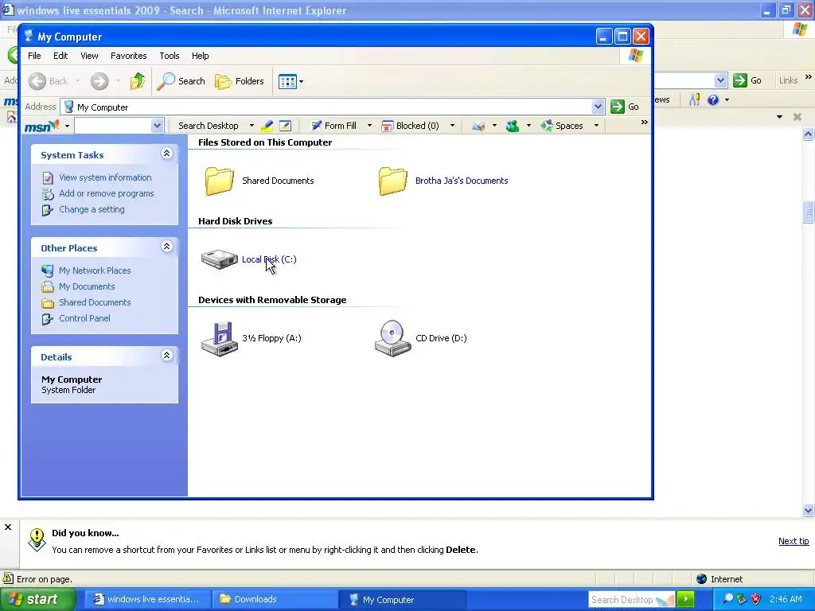
Task: Click the green taskbar search go arrow
Action: 685,599
